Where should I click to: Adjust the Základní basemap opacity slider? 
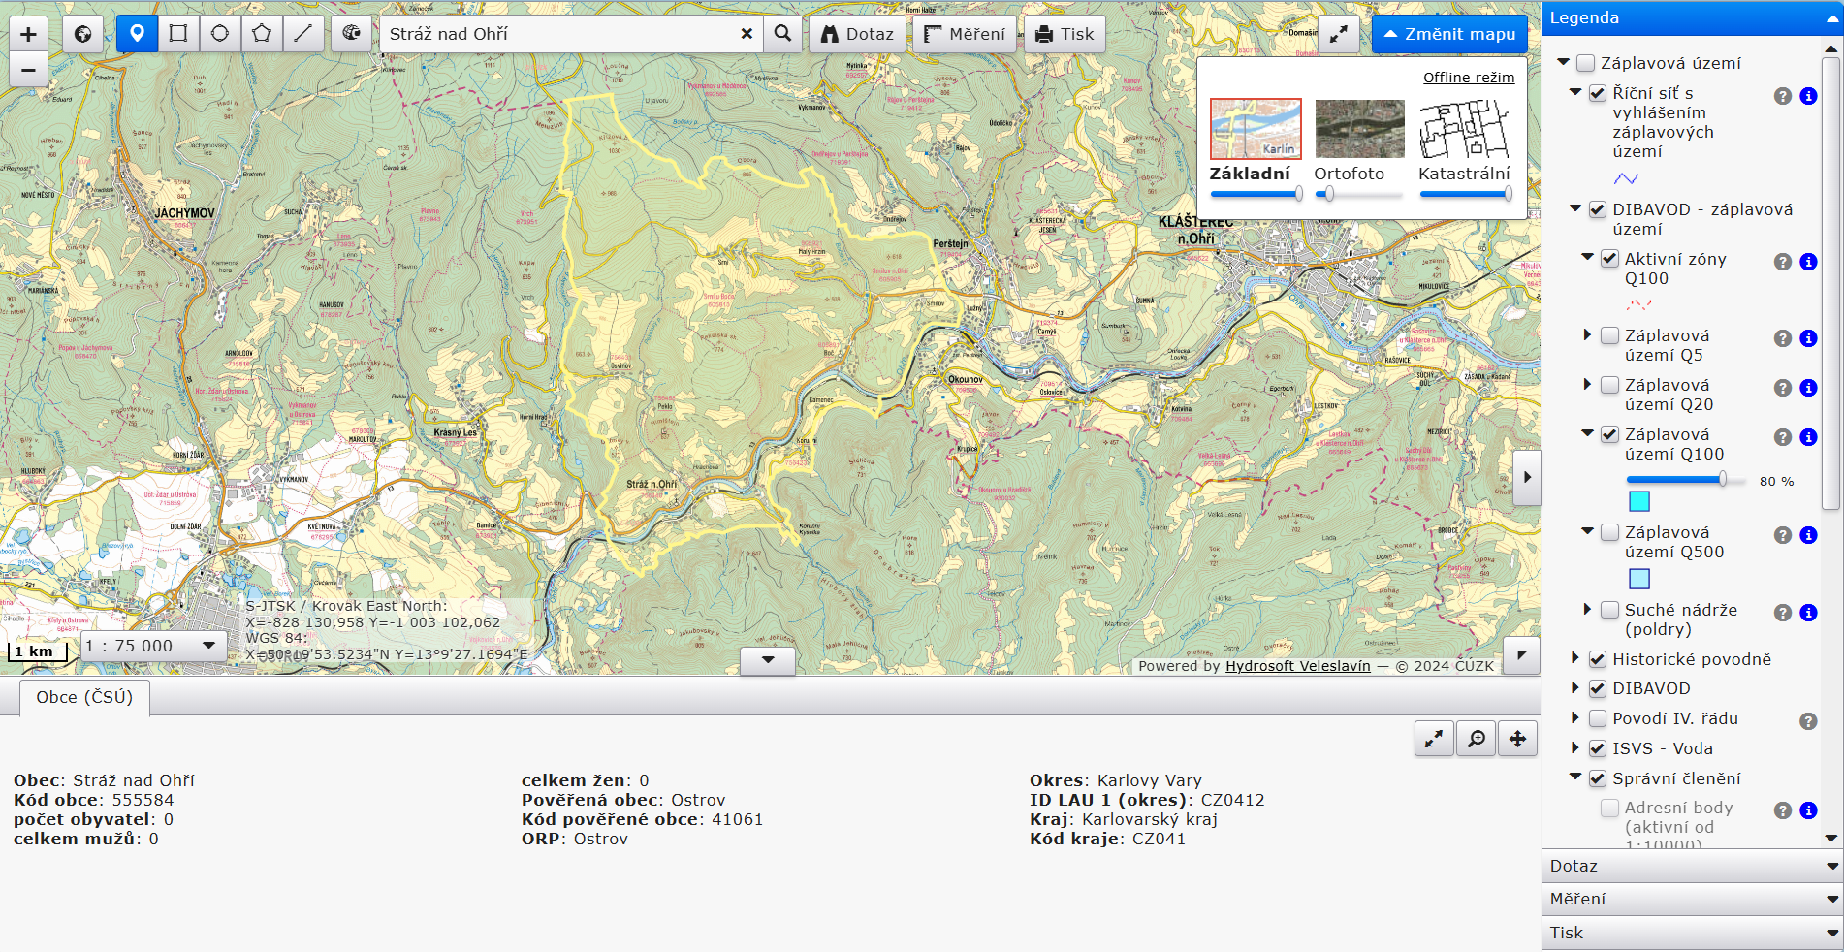(1256, 194)
